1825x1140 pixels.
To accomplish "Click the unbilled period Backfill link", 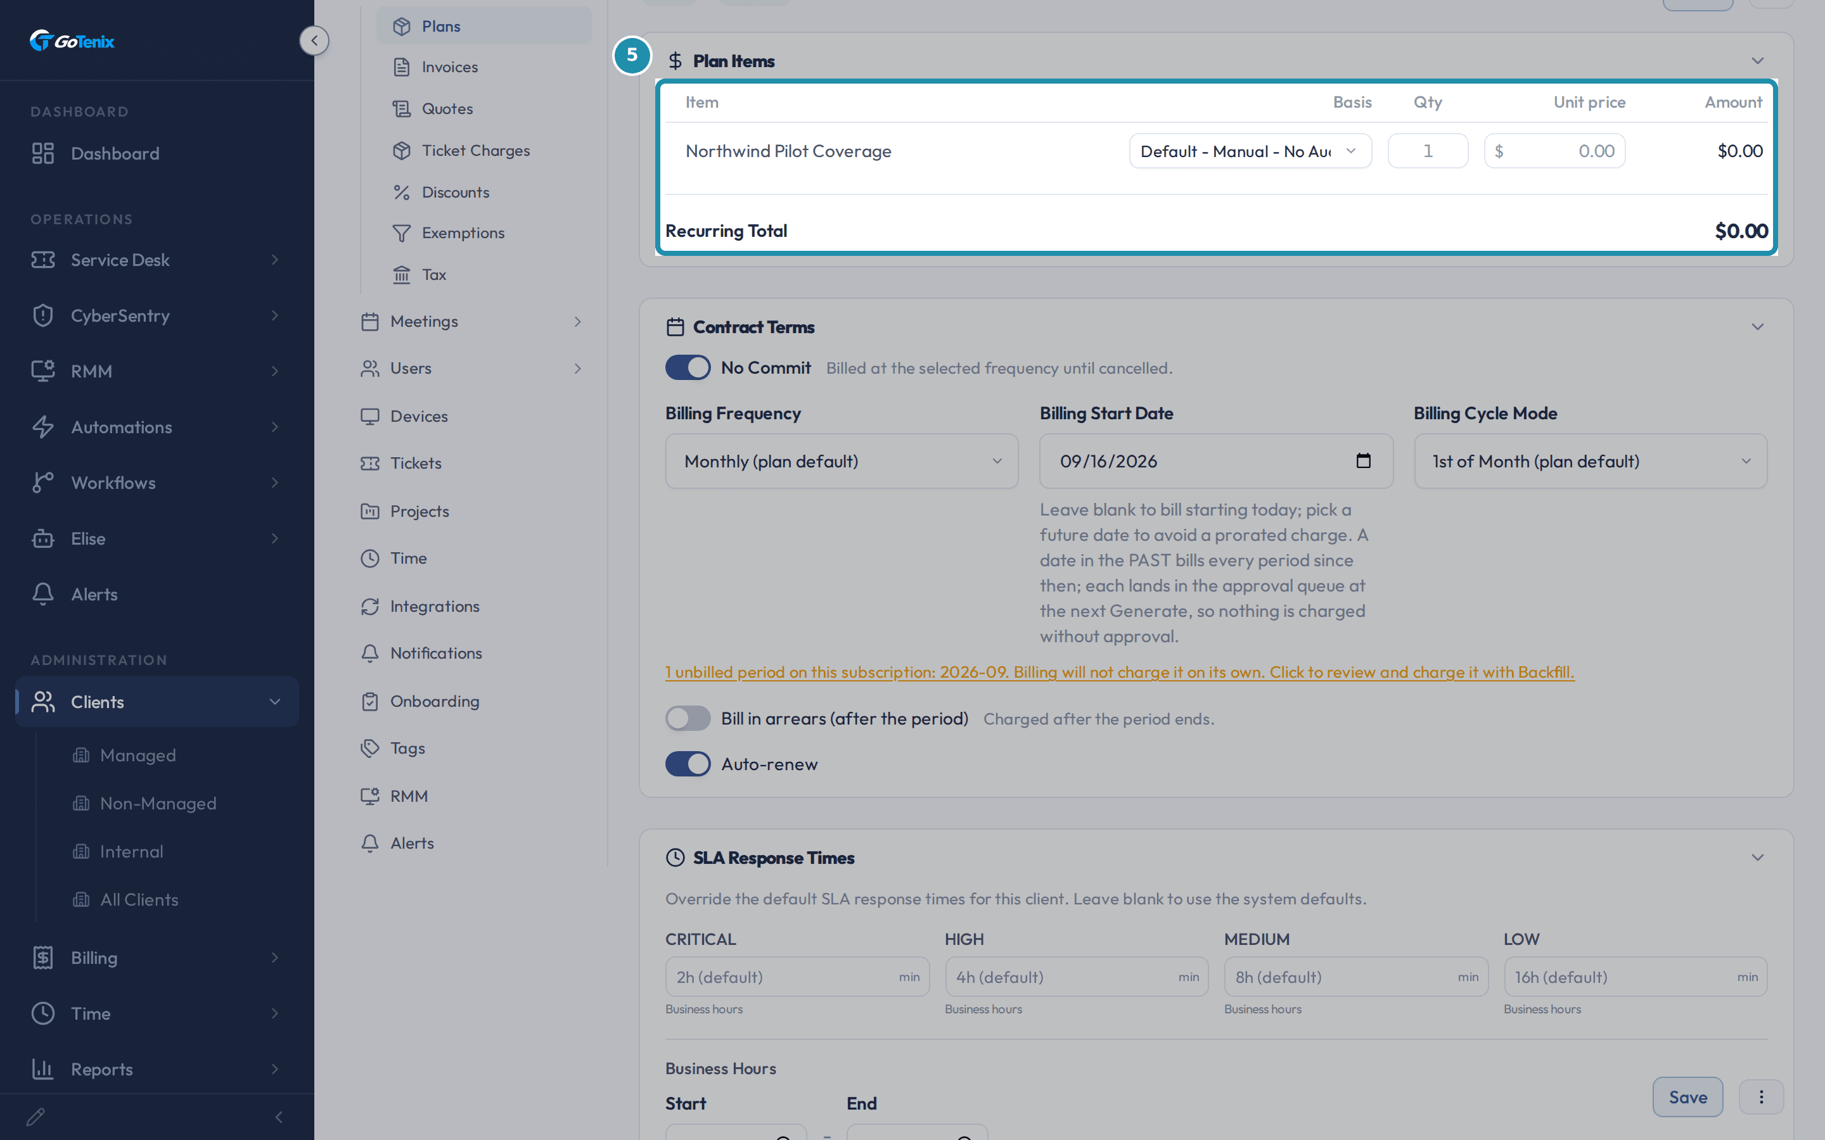I will 1119,672.
